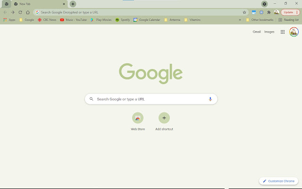Open the Google account avatar on the page

click(294, 32)
